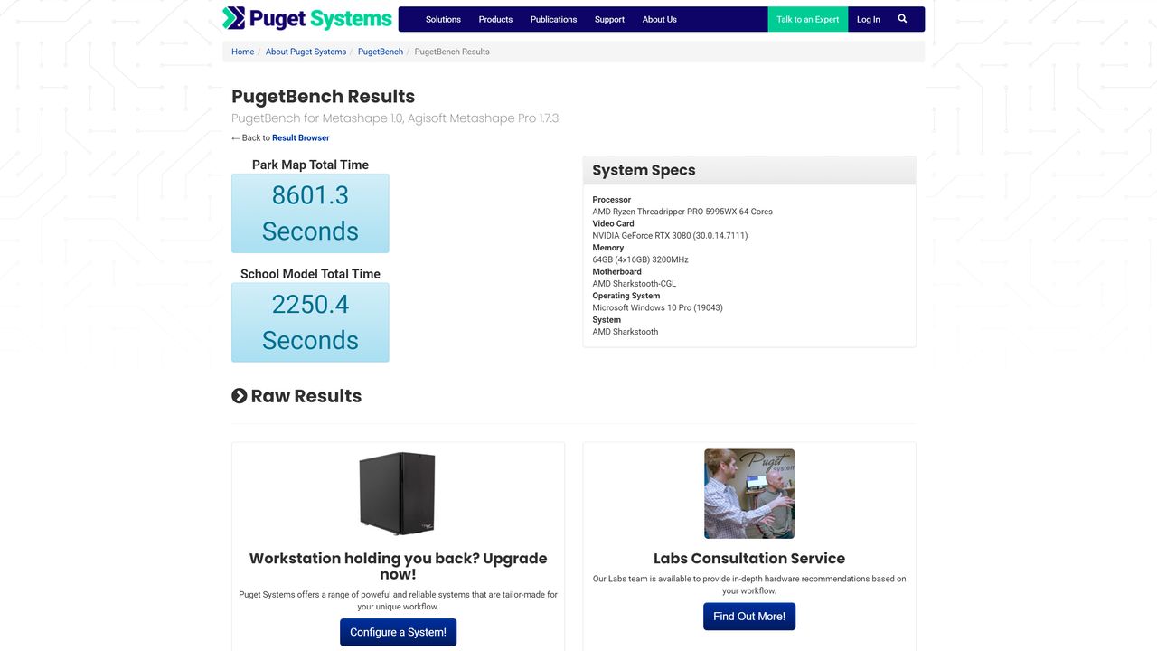The image size is (1157, 651).
Task: Click the Labs consultation photo
Action: pos(749,494)
